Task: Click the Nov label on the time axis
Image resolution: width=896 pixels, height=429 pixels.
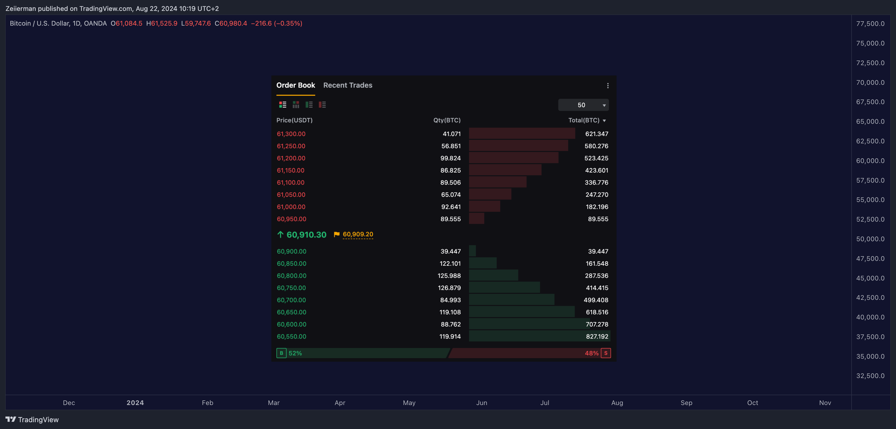Action: point(825,403)
